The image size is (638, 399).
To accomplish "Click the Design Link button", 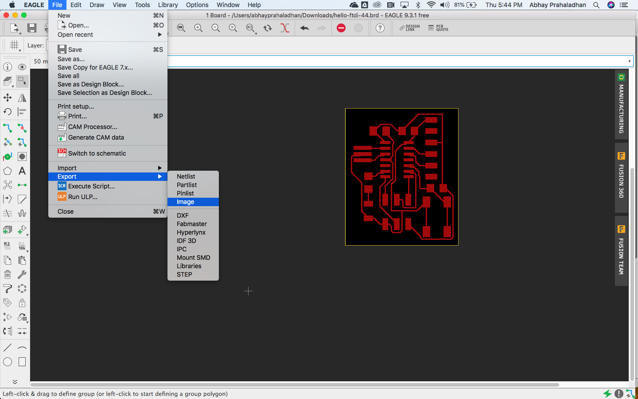I will (x=409, y=28).
